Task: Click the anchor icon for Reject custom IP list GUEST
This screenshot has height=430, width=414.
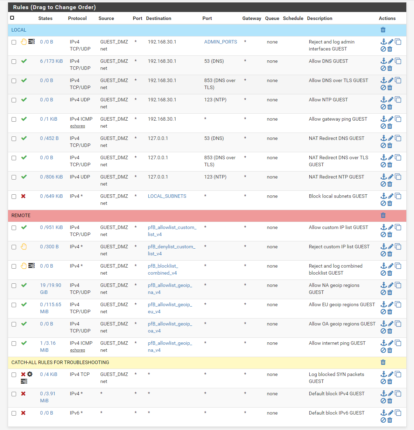Action: 384,247
